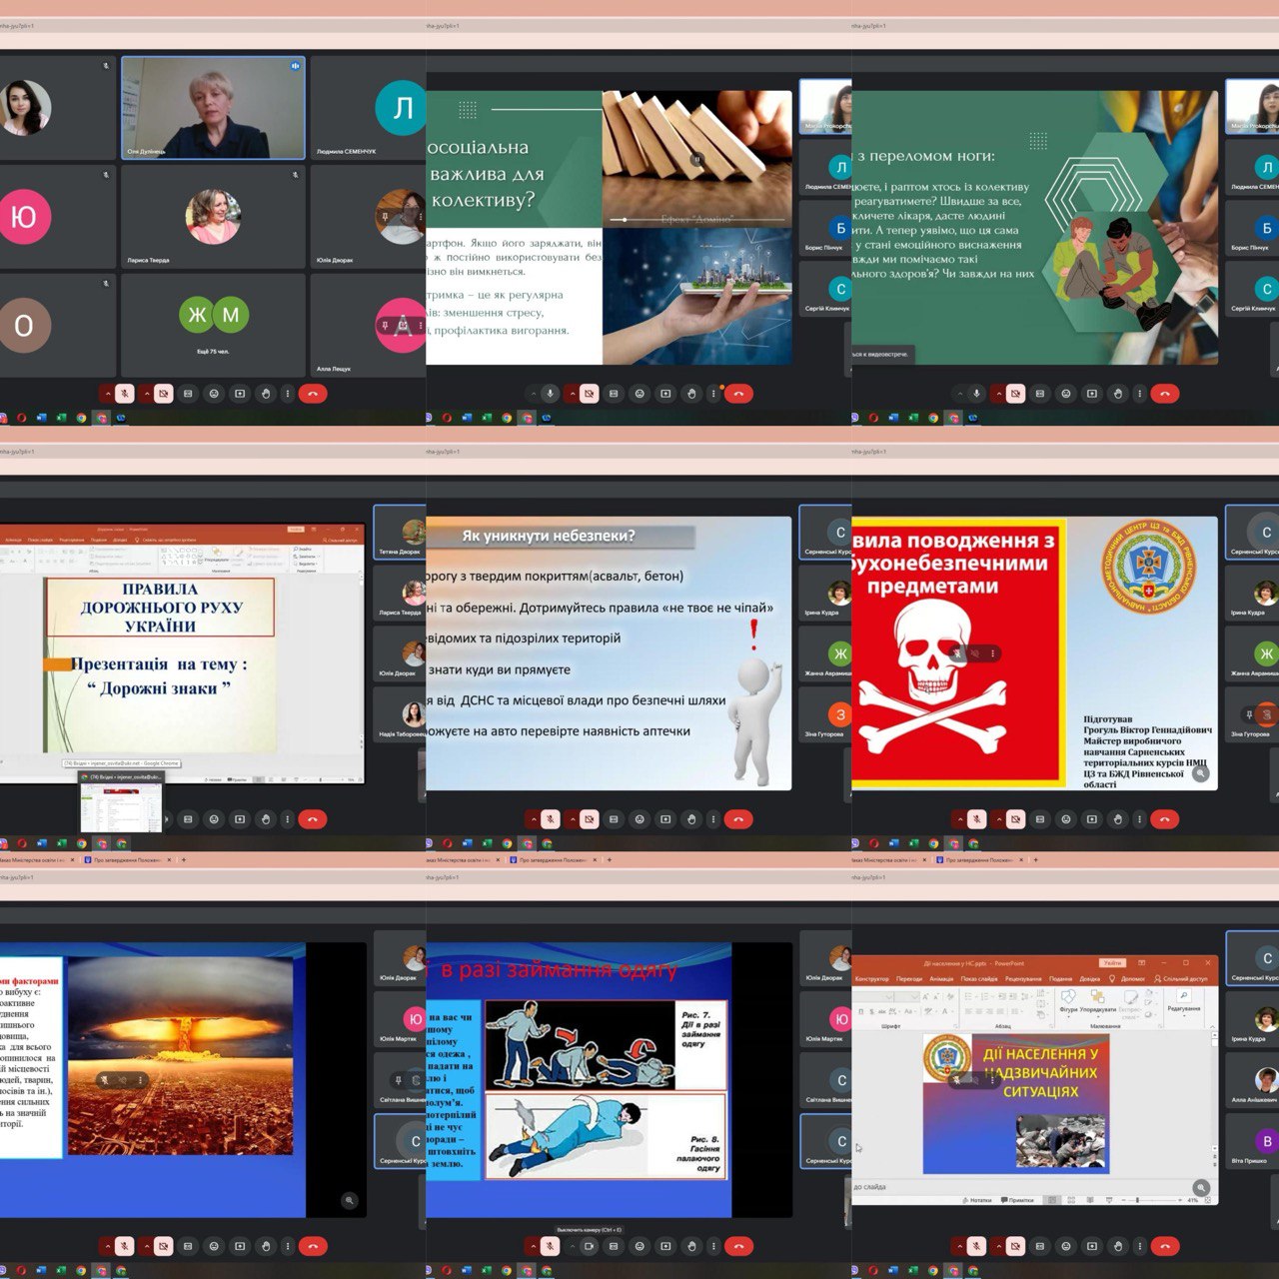Screen dimensions: 1279x1279
Task: Unmute microphone under the danger avoidance slide
Action: pos(550,819)
